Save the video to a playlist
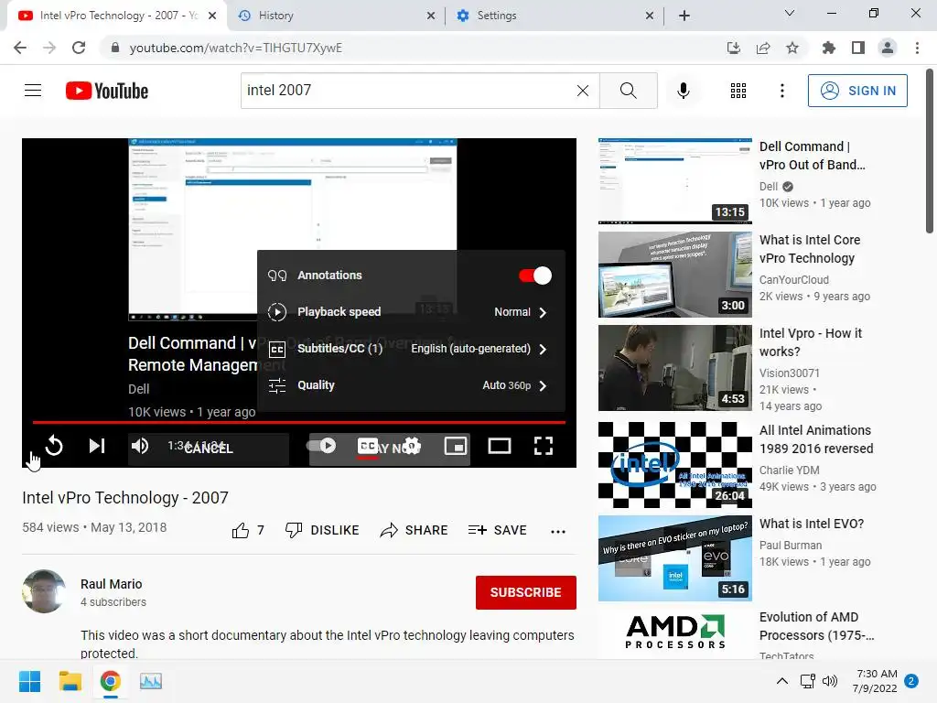The image size is (937, 703). point(497,530)
